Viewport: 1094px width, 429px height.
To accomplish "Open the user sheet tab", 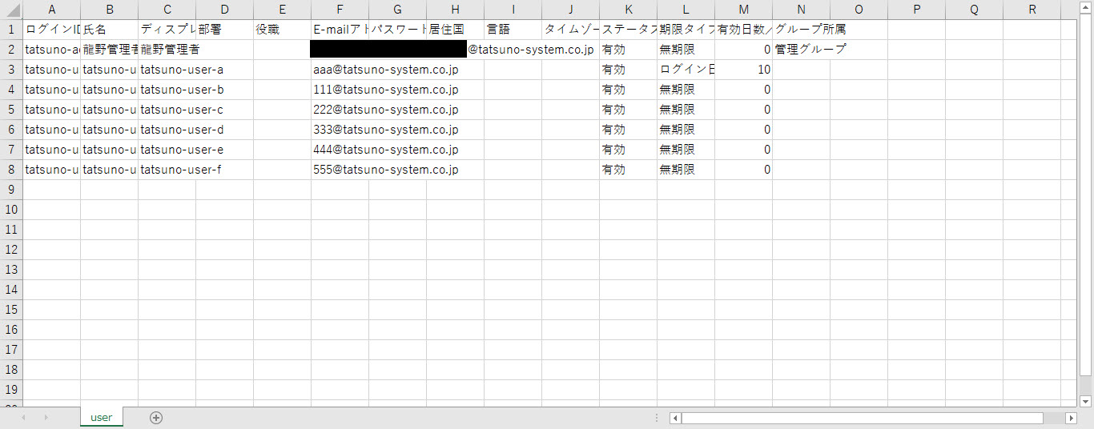I will [102, 417].
